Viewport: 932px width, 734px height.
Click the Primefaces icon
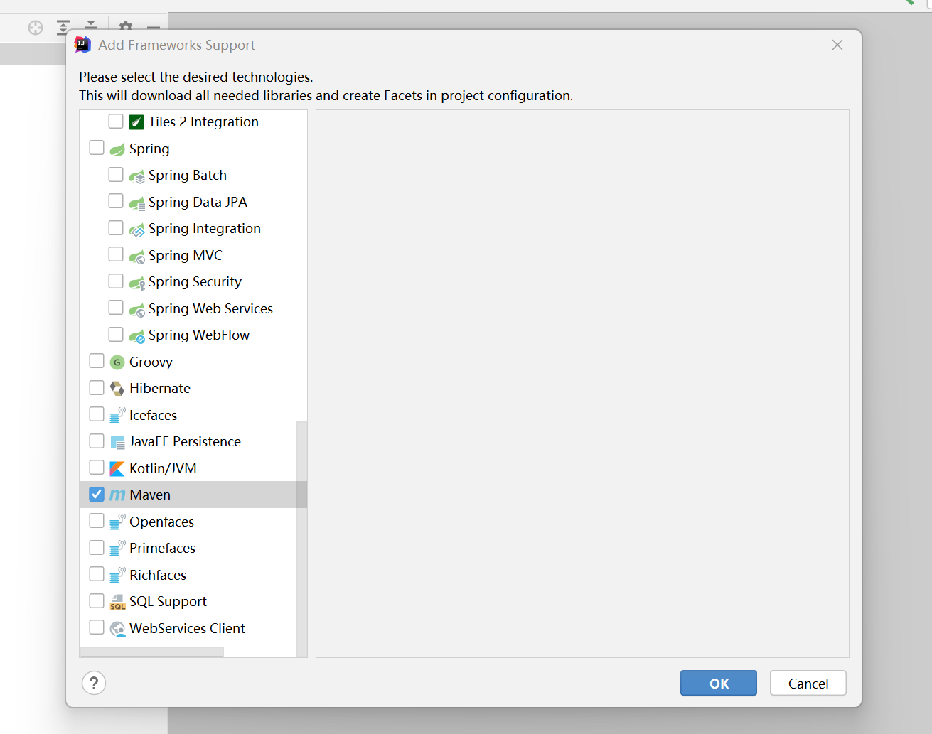pyautogui.click(x=117, y=549)
